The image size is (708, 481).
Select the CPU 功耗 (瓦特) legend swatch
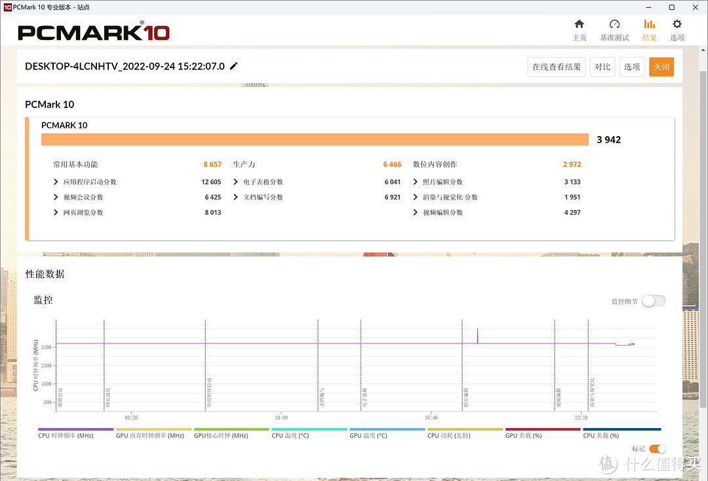(x=465, y=429)
